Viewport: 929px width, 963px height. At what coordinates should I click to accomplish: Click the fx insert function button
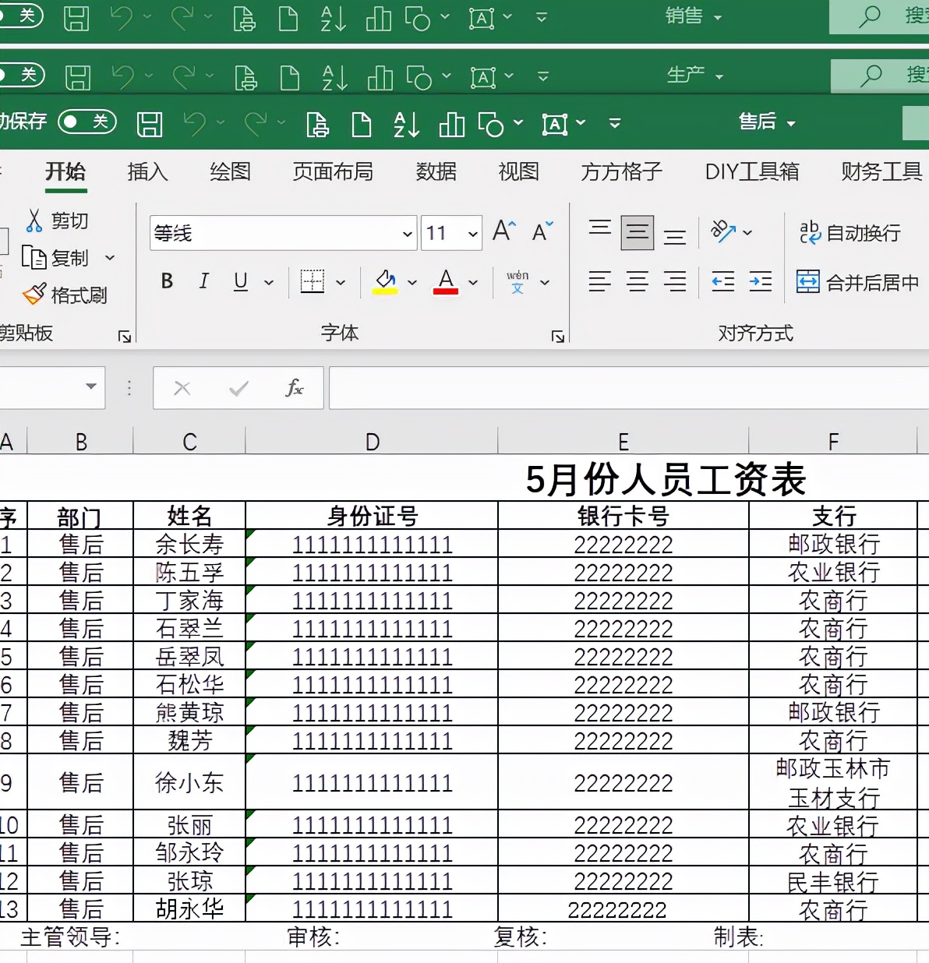coord(295,388)
